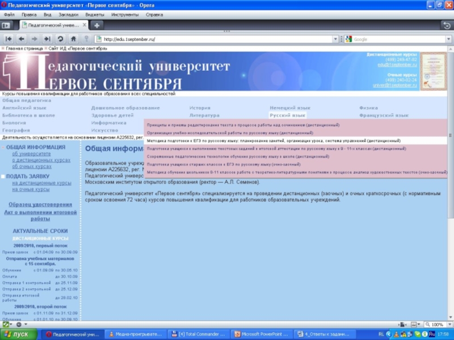The height and width of the screenshot is (340, 454).
Task: Expand the address bar history dropdown
Action: [x=335, y=39]
